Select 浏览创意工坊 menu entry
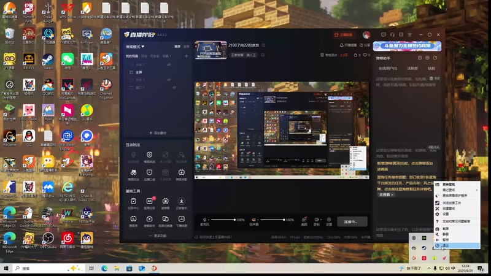This screenshot has width=491, height=276. (x=457, y=203)
